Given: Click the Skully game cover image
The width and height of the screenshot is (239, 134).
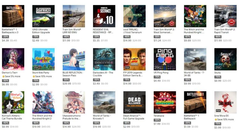Looking at the screenshot, I should (x=226, y=59).
